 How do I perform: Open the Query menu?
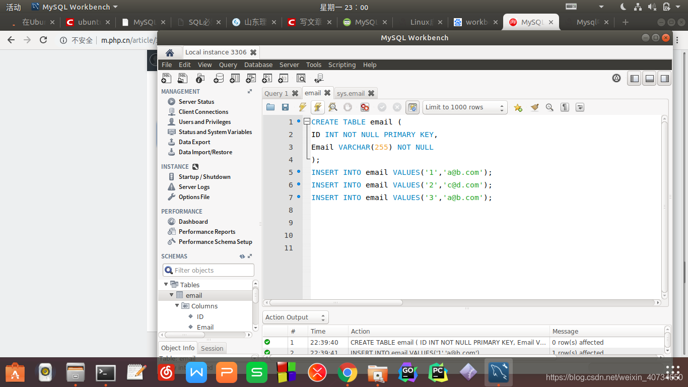pos(228,65)
